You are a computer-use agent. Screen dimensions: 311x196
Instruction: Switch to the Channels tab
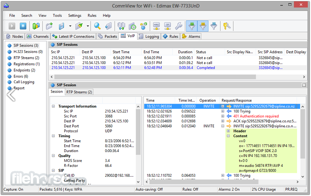pyautogui.click(x=37, y=36)
